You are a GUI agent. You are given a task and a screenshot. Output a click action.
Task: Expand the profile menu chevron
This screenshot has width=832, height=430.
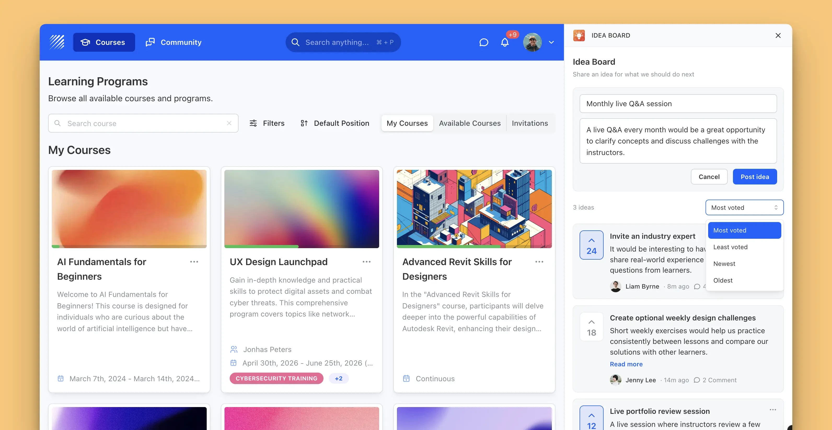(551, 42)
